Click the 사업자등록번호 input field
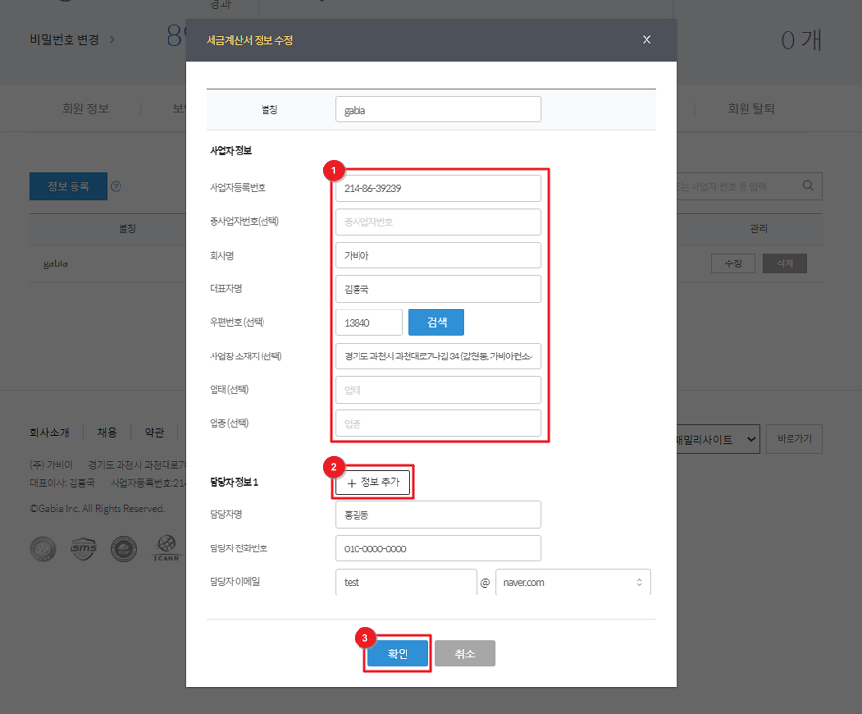The width and height of the screenshot is (862, 714). (438, 189)
